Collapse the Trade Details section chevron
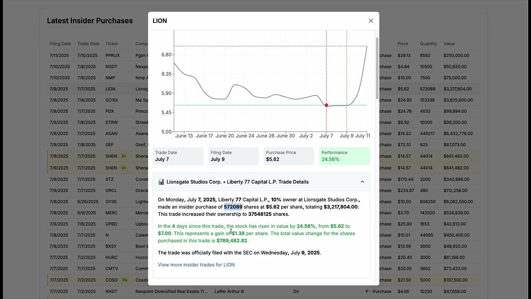The image size is (531, 299). pyautogui.click(x=362, y=182)
